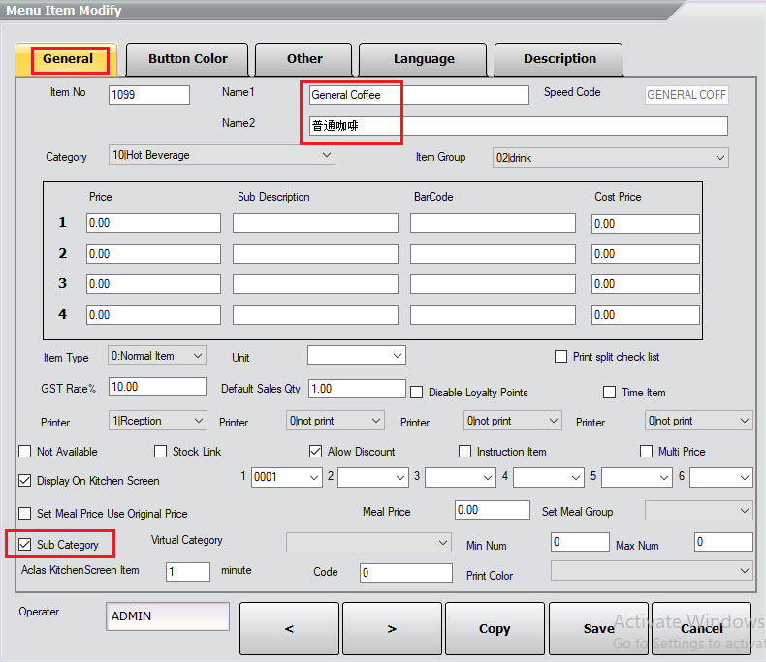The width and height of the screenshot is (766, 662).
Task: Save the menu item changes
Action: tap(598, 628)
